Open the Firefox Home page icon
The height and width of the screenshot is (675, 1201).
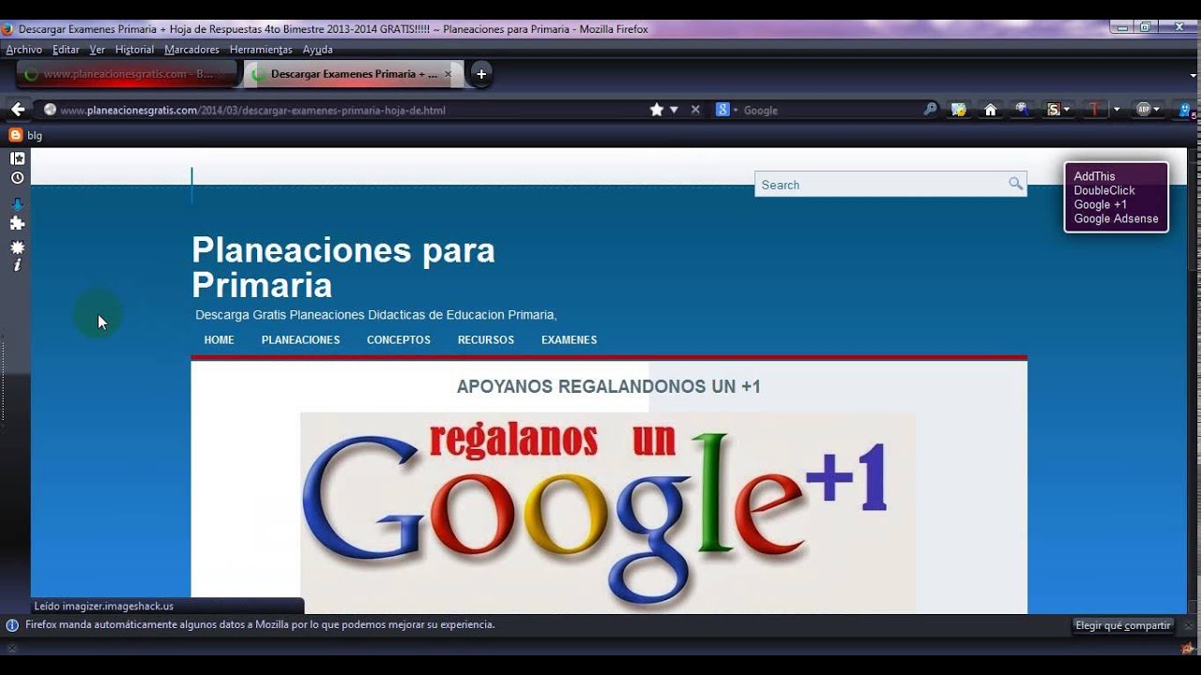tap(990, 109)
